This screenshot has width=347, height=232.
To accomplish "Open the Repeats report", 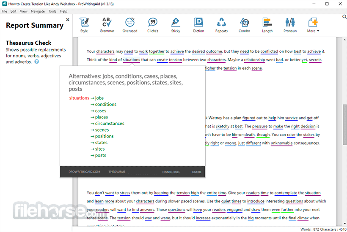I will [221, 25].
